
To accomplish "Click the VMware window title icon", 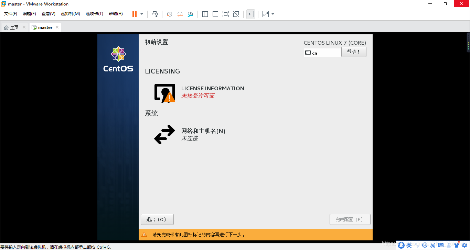I will coord(3,4).
